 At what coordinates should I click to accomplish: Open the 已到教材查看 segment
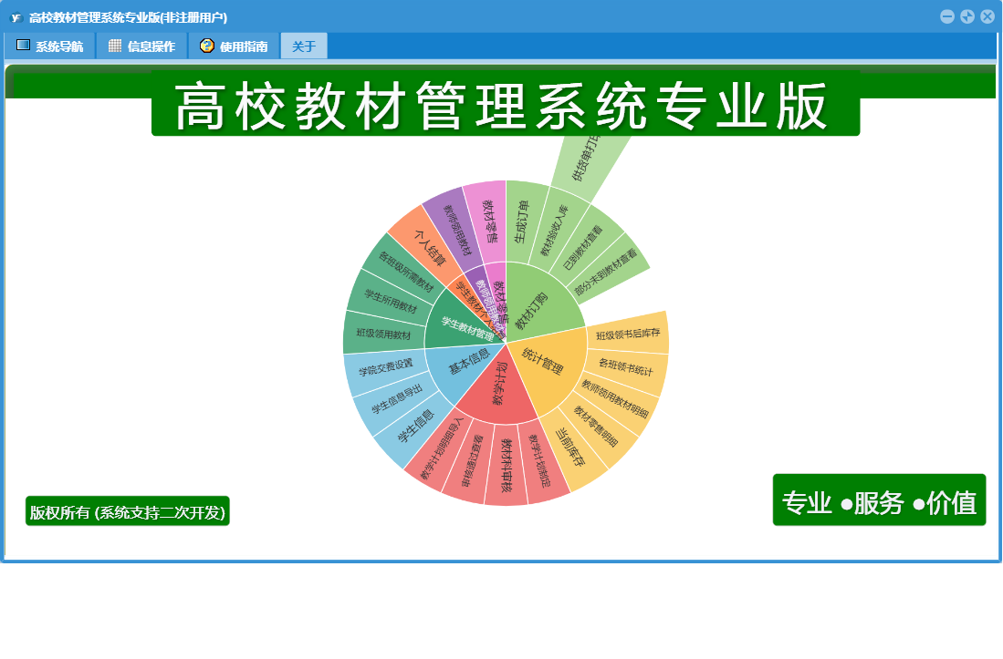click(582, 248)
